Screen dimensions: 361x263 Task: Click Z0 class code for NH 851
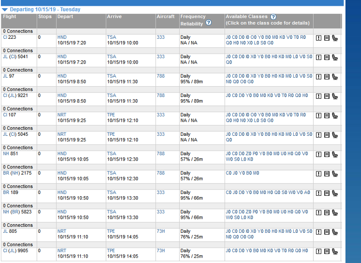coord(249,153)
